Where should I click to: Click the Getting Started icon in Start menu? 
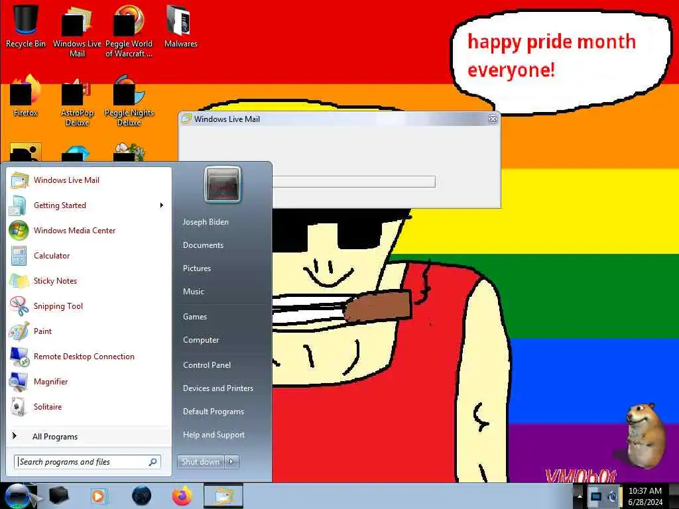(19, 205)
